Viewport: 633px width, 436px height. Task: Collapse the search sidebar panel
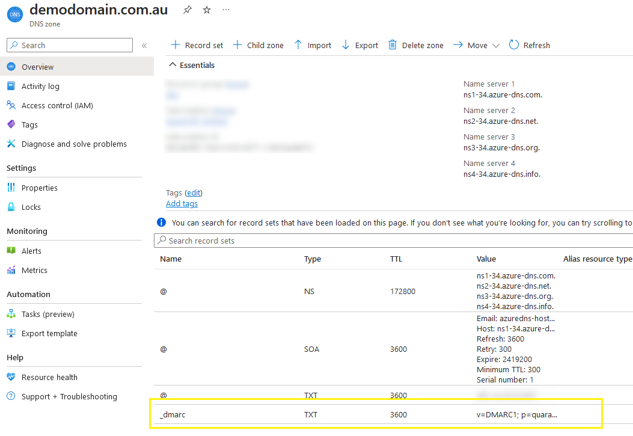pos(144,45)
